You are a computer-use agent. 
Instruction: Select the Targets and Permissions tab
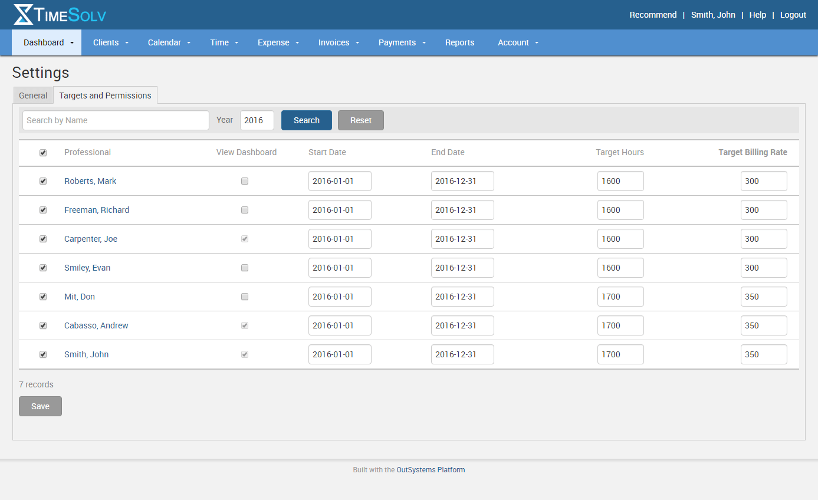point(105,95)
